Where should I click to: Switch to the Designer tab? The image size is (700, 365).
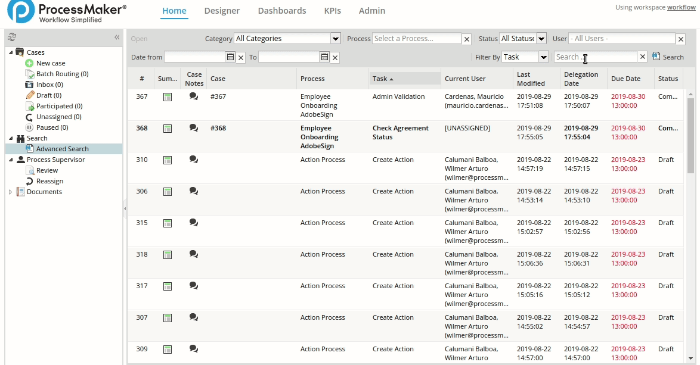222,11
